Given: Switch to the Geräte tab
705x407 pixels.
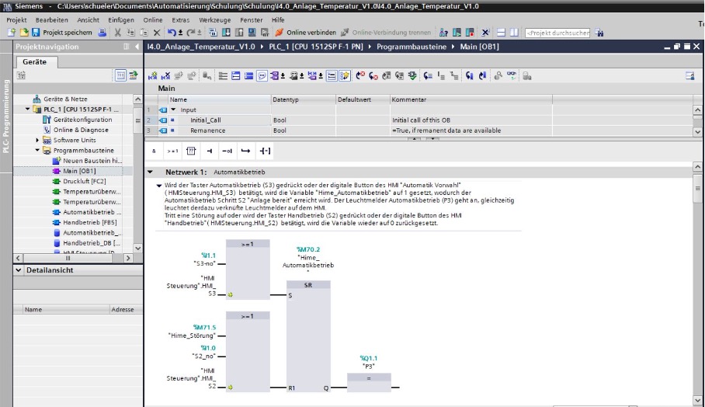Looking at the screenshot, I should coord(35,61).
